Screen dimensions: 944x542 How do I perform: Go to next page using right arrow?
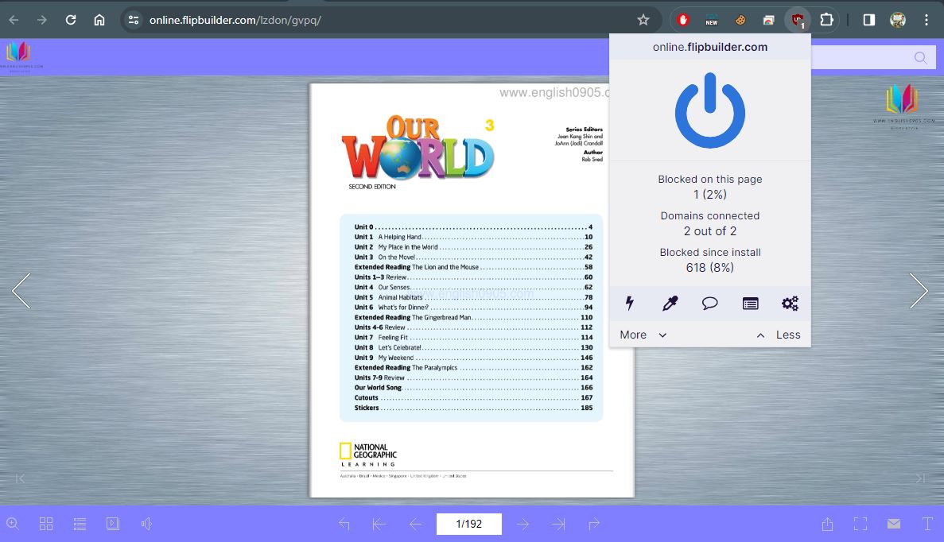tap(919, 291)
